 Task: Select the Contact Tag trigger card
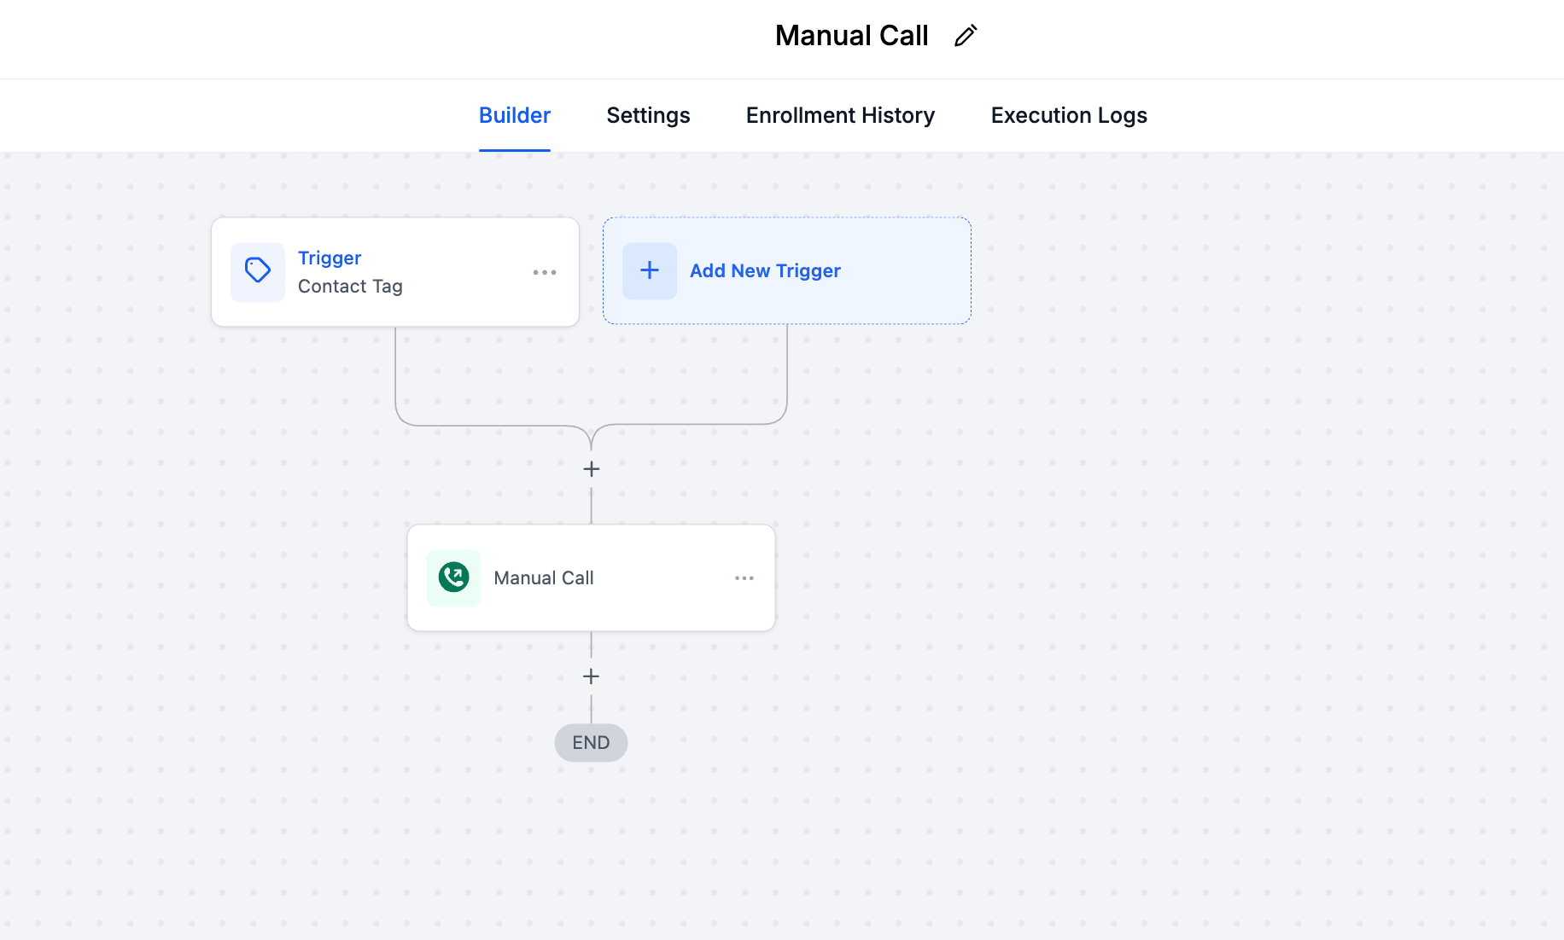tap(395, 271)
